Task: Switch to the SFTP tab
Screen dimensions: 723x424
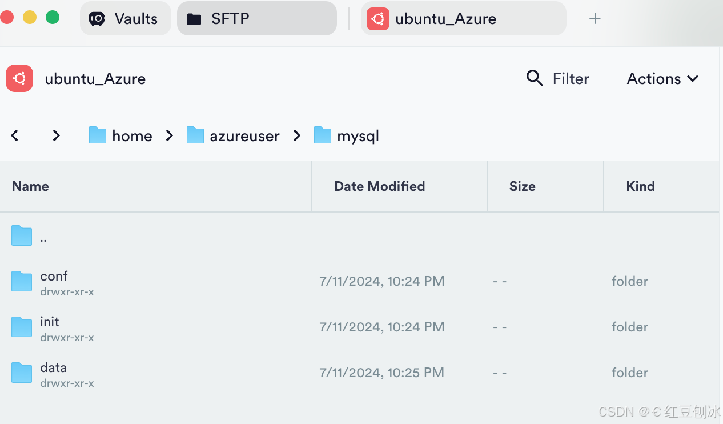Action: [x=256, y=18]
